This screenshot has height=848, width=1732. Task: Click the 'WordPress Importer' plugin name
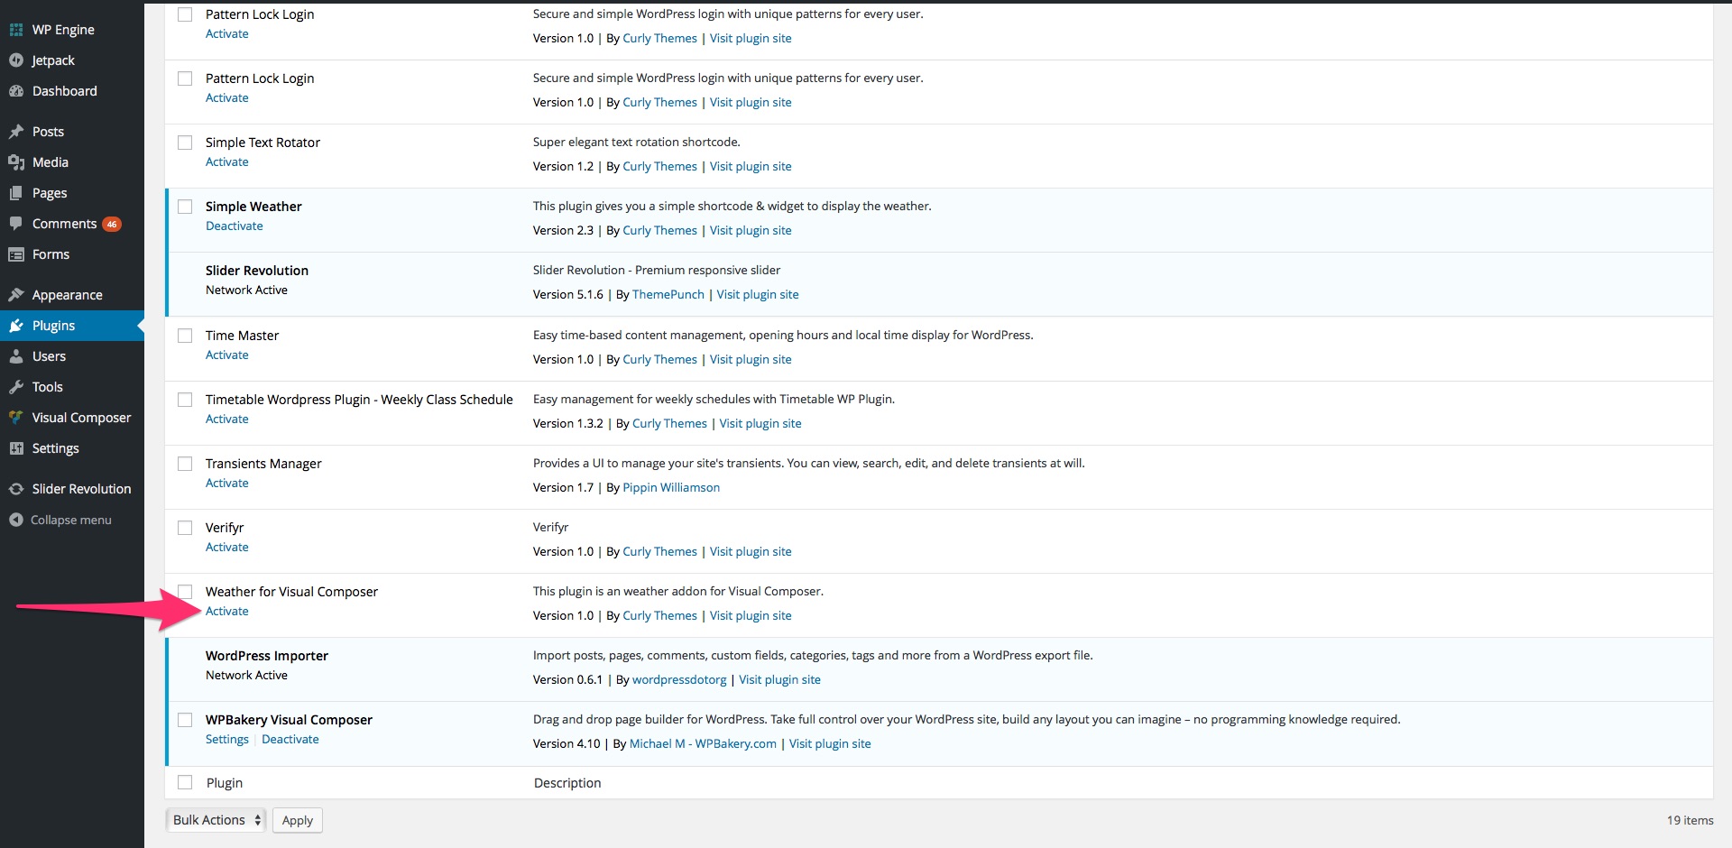[x=267, y=656]
